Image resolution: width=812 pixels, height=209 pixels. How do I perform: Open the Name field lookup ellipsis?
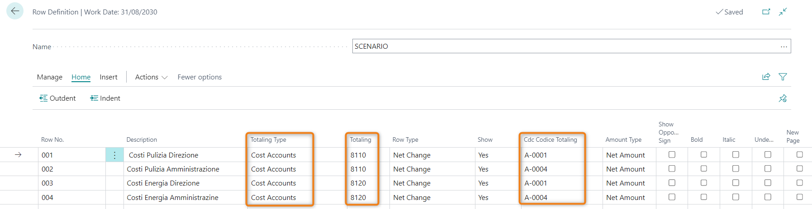tap(784, 46)
